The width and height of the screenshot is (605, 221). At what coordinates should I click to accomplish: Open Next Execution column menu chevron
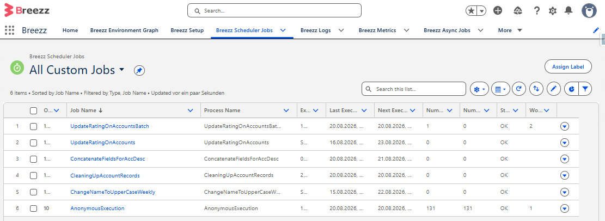tap(413, 110)
